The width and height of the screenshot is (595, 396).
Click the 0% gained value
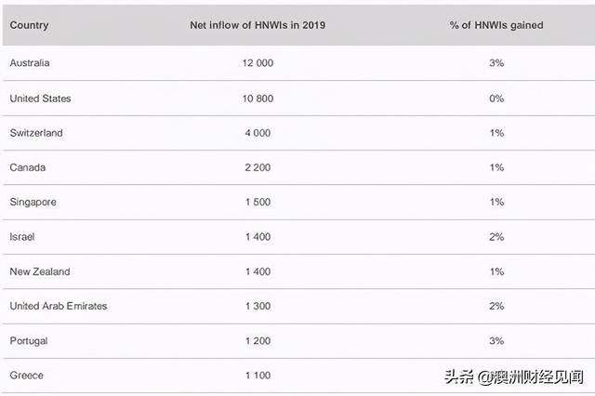tap(496, 99)
